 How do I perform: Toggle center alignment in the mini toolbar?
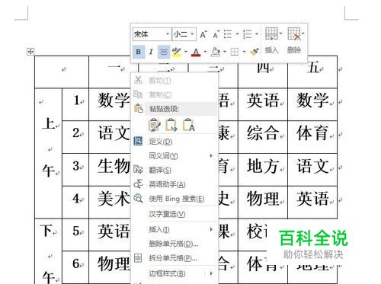tap(164, 52)
